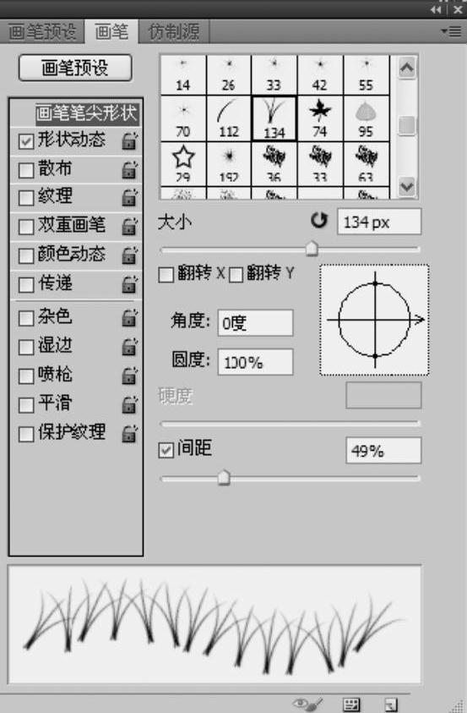Click the lock icon beside 形状动态
Viewport: 467px width, 713px height.
pos(130,140)
